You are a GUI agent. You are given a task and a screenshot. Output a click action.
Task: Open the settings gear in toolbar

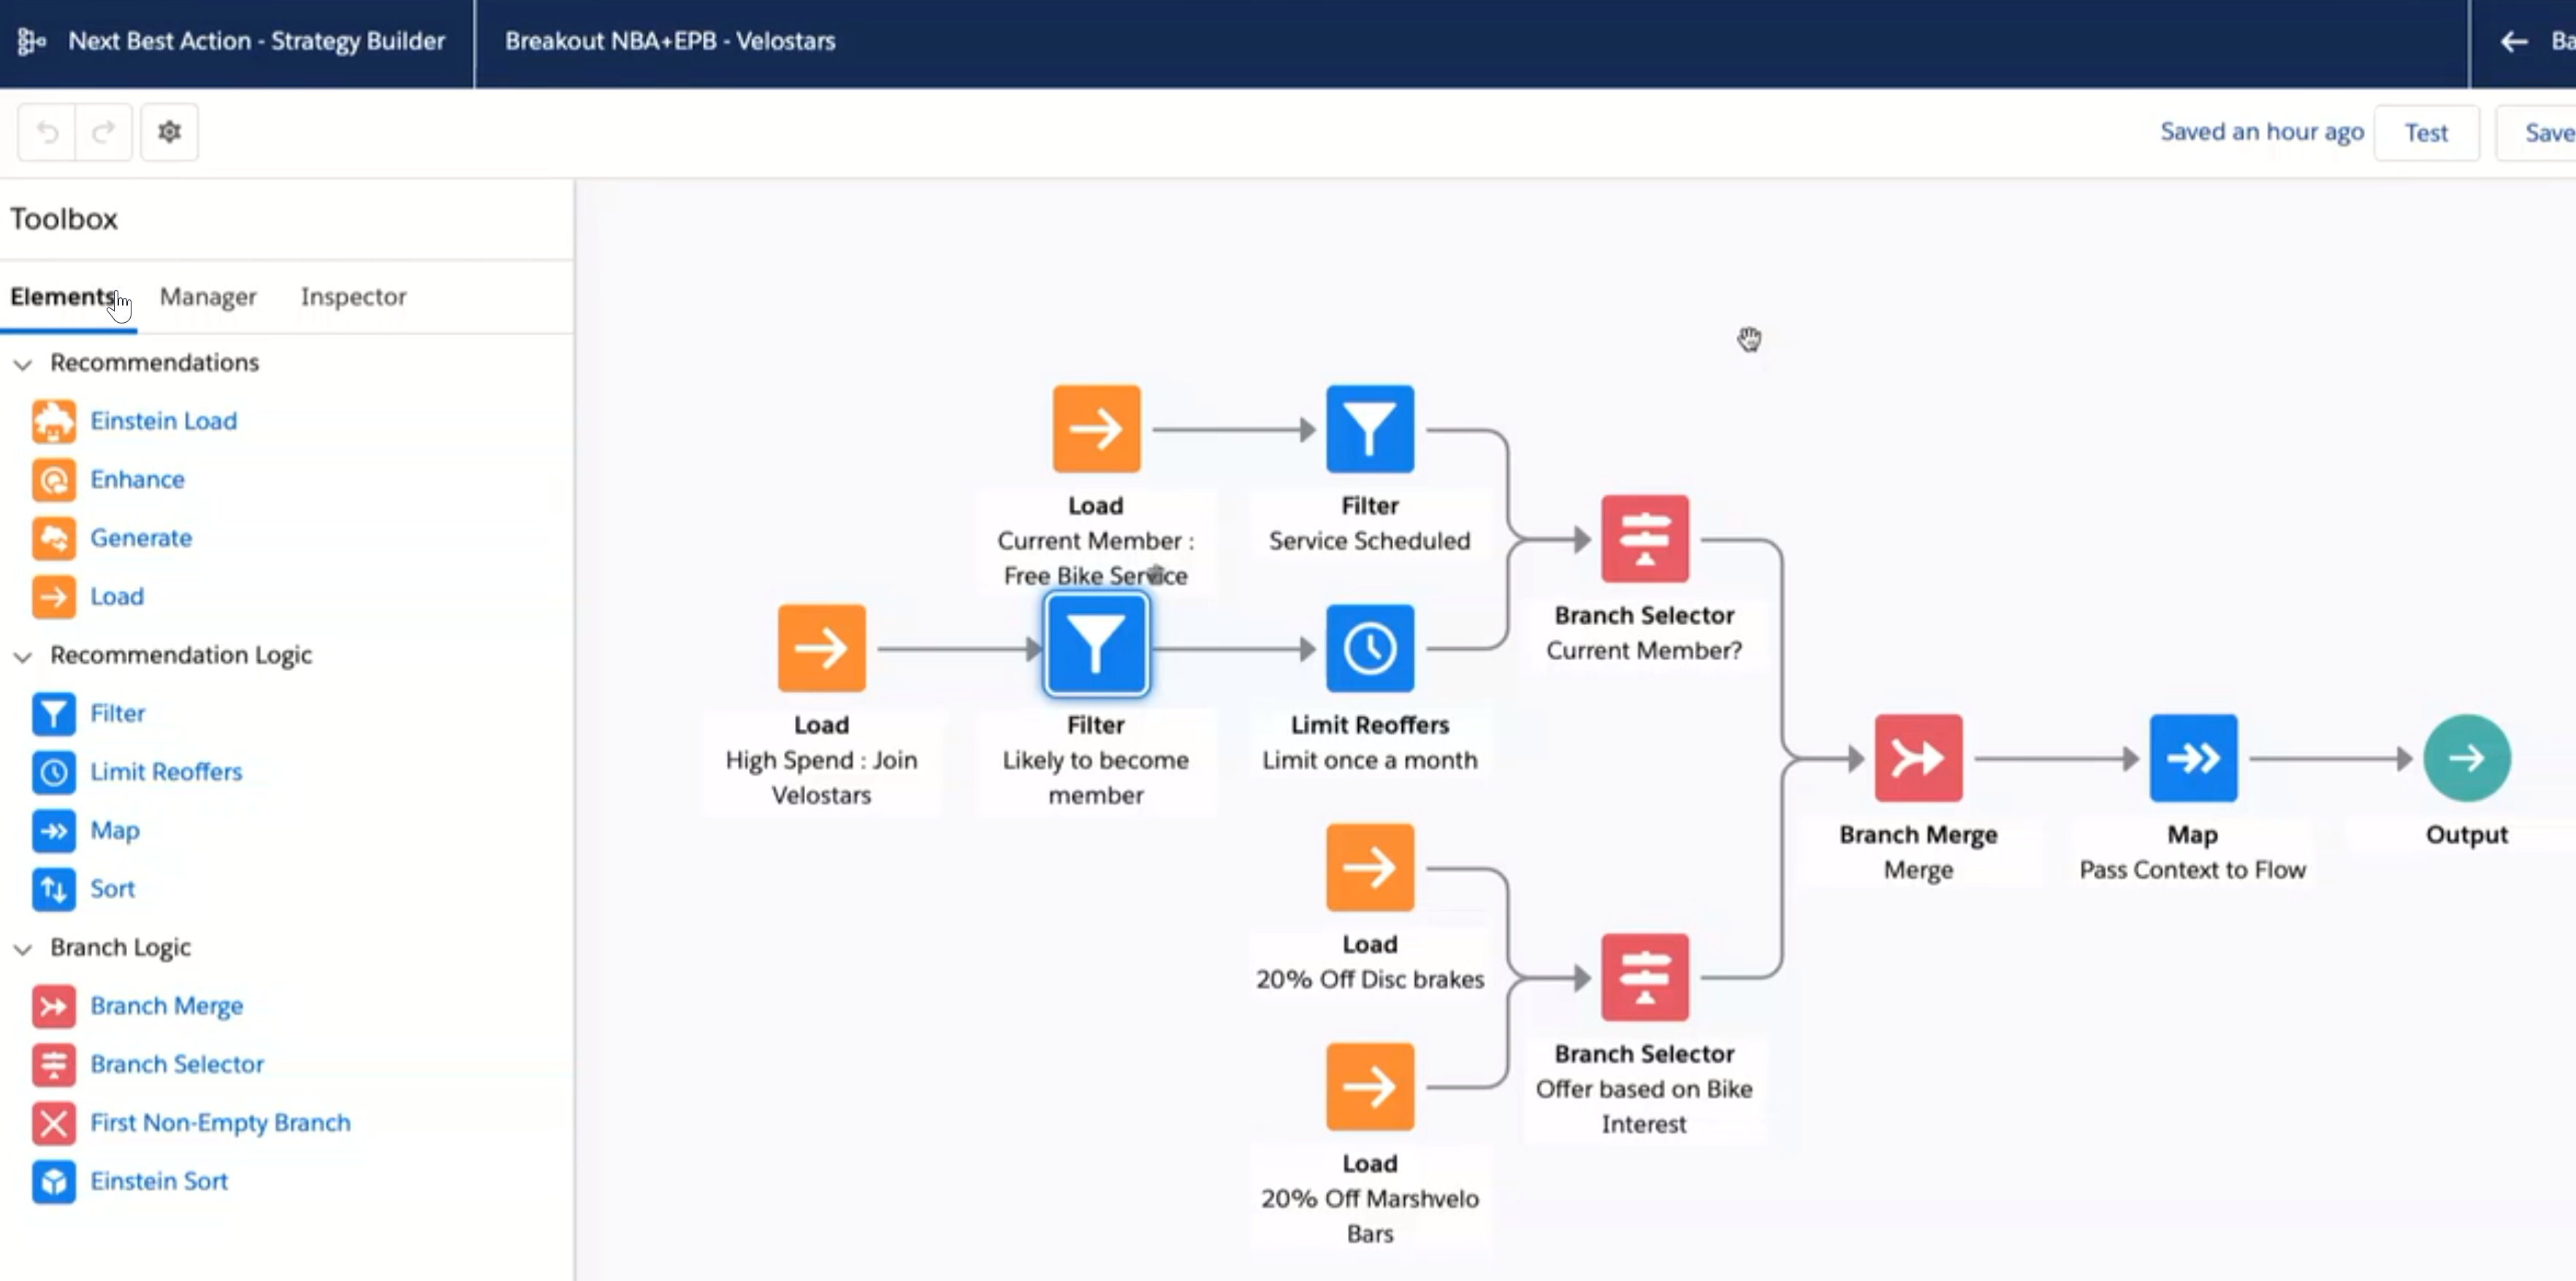click(x=169, y=132)
